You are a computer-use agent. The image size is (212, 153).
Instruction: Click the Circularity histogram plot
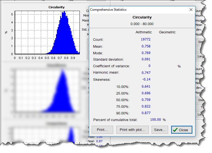(46, 33)
